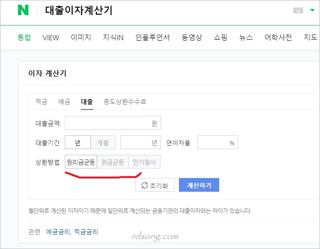The image size is (320, 249).
Task: Switch to the 적금 calculator tab
Action: pos(41,101)
